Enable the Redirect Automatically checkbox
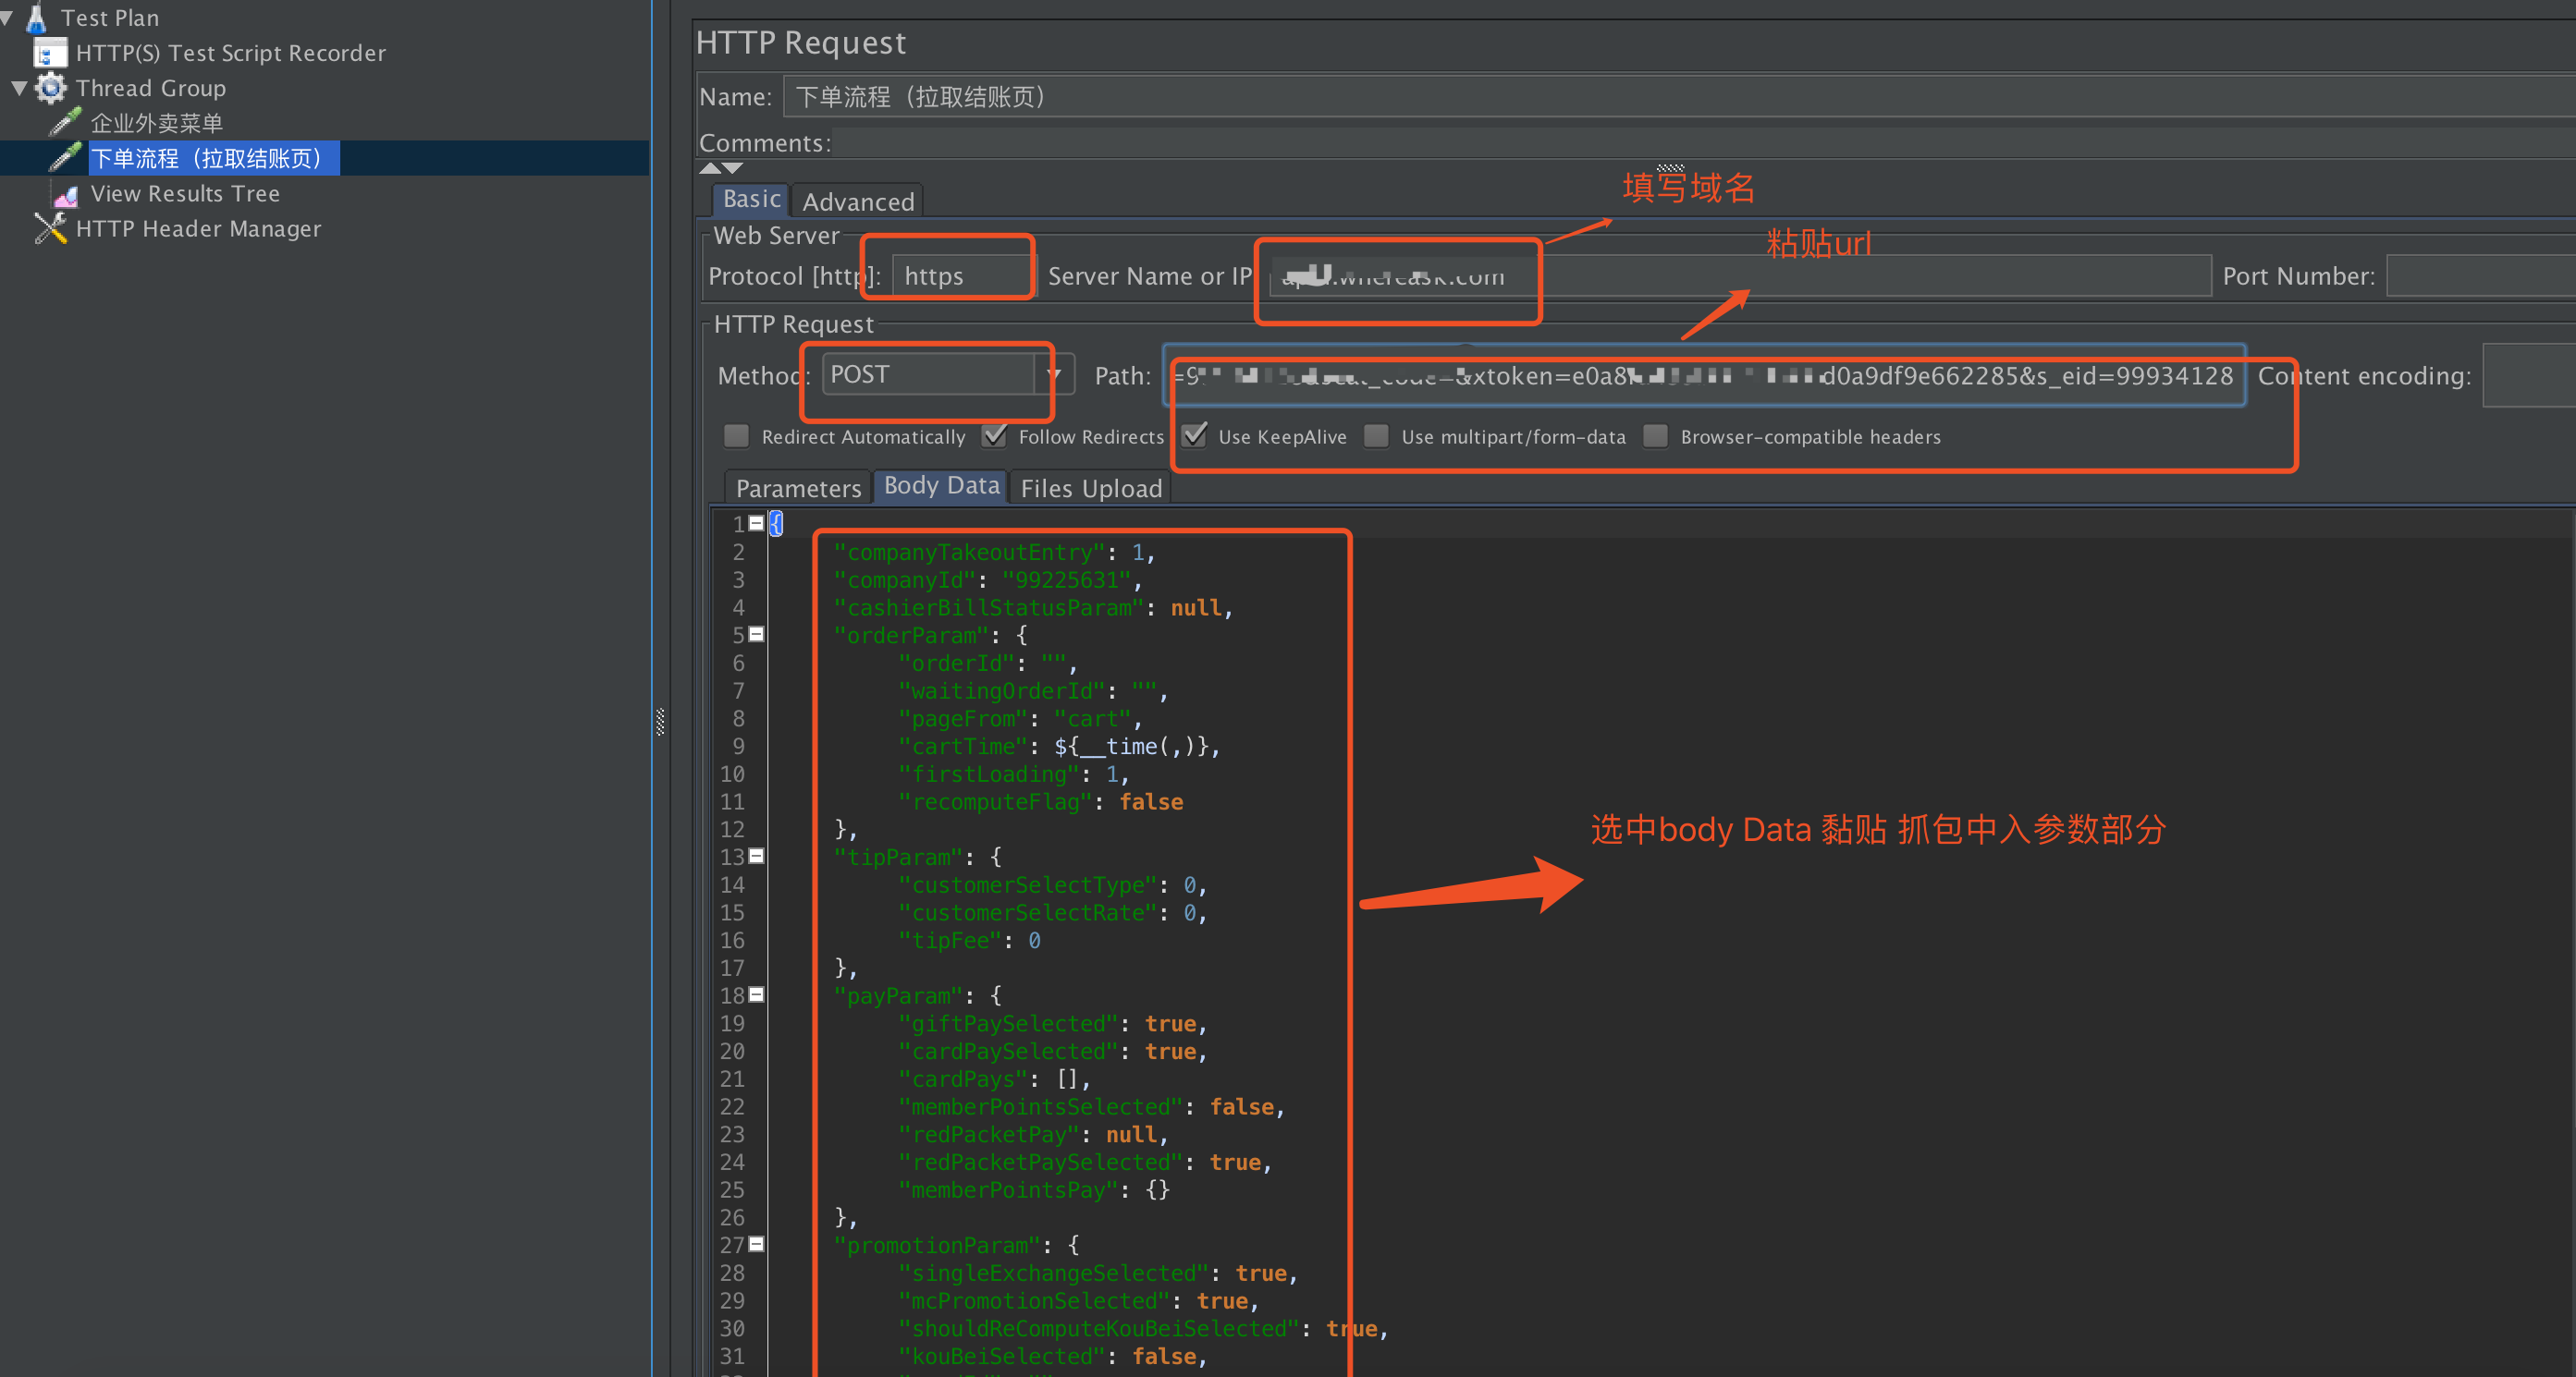This screenshot has width=2576, height=1377. tap(737, 437)
